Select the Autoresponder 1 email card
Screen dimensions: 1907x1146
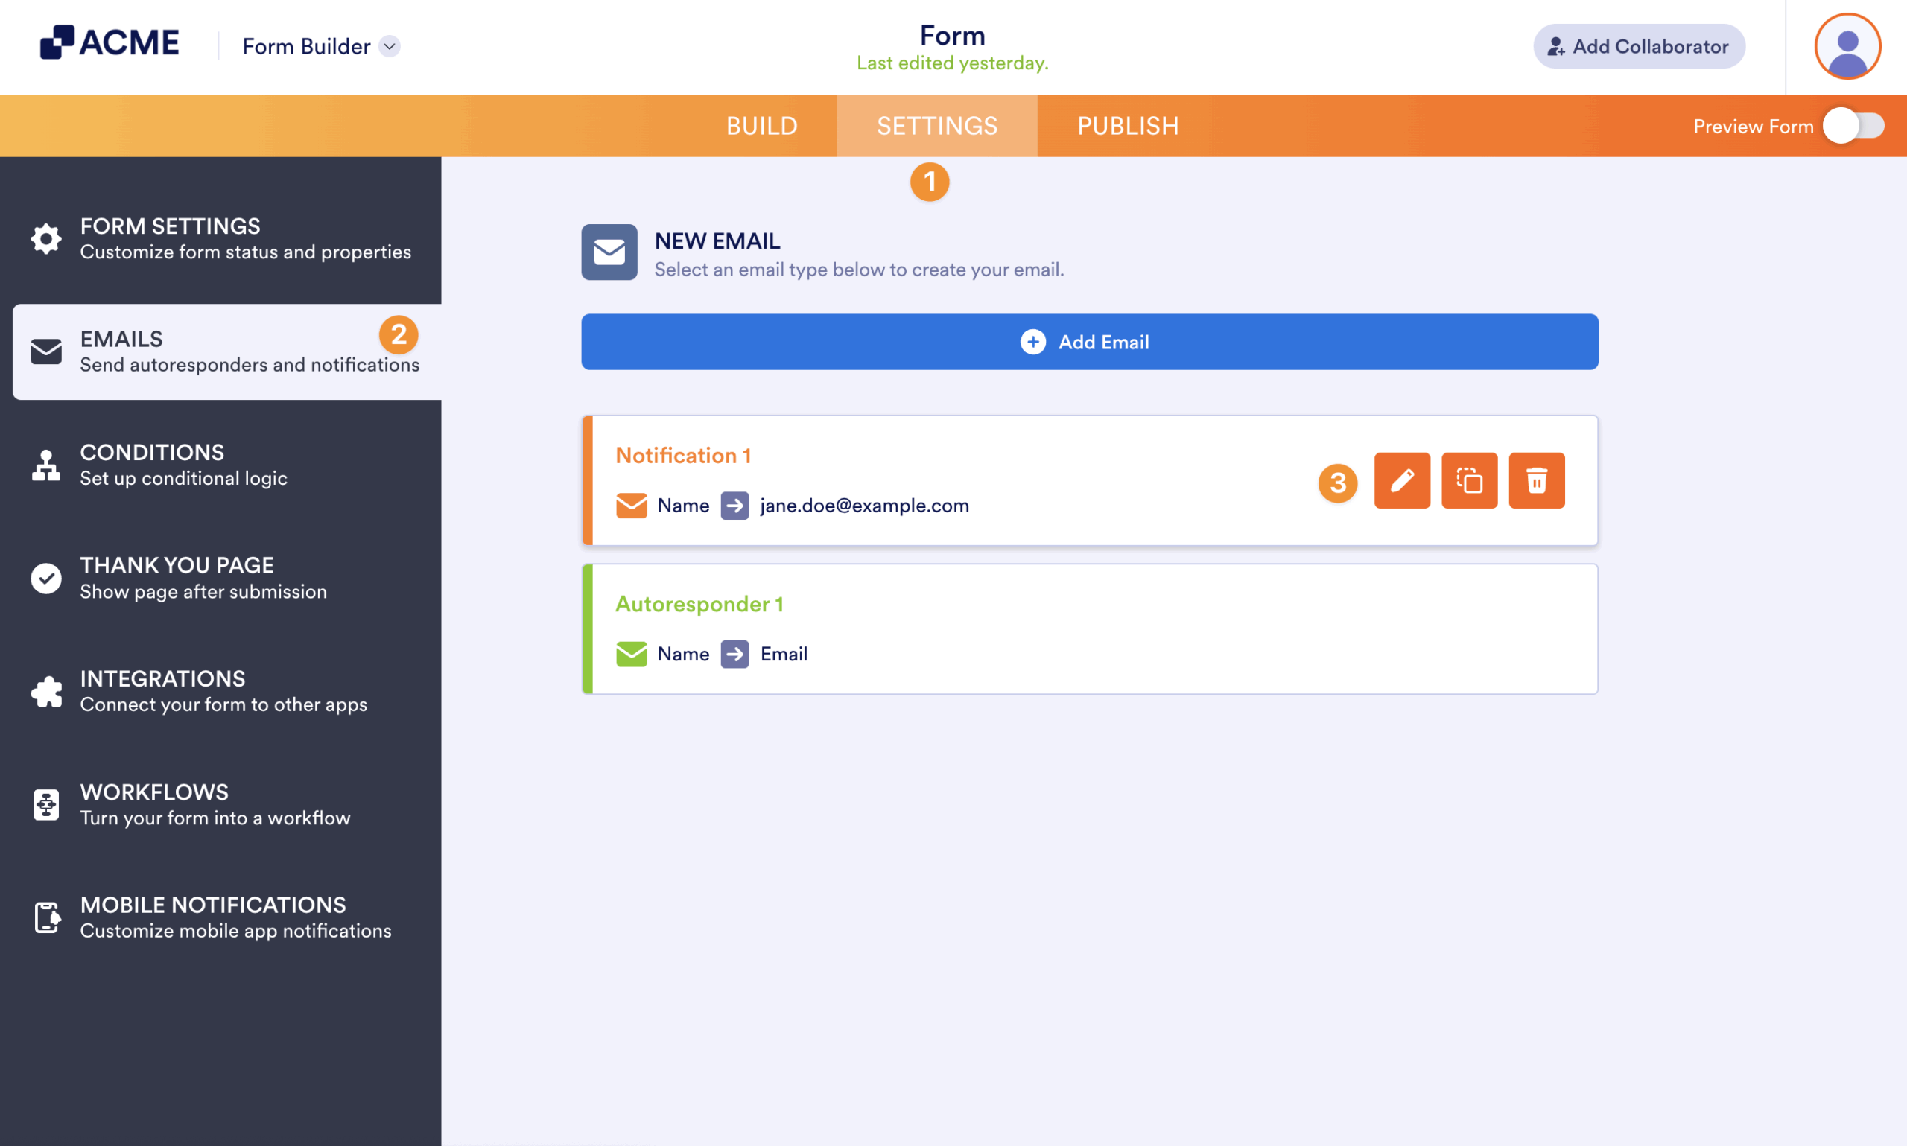coord(1089,628)
